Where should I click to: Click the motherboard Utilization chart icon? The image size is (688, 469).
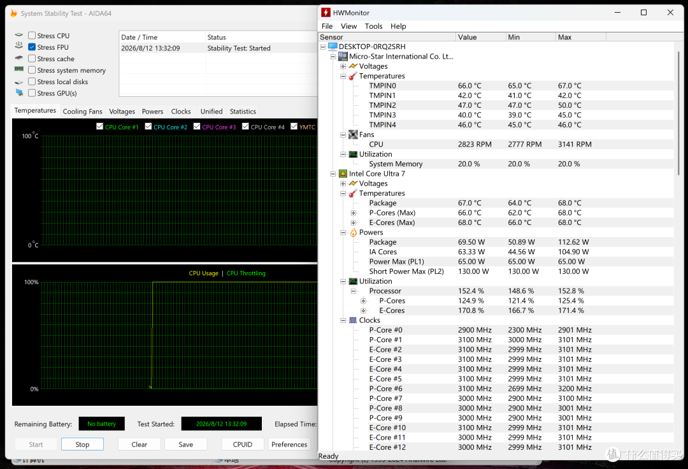point(353,154)
